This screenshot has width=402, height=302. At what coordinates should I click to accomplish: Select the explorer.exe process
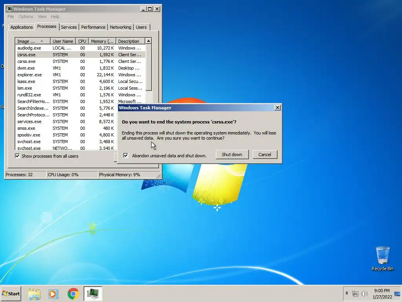pos(80,75)
